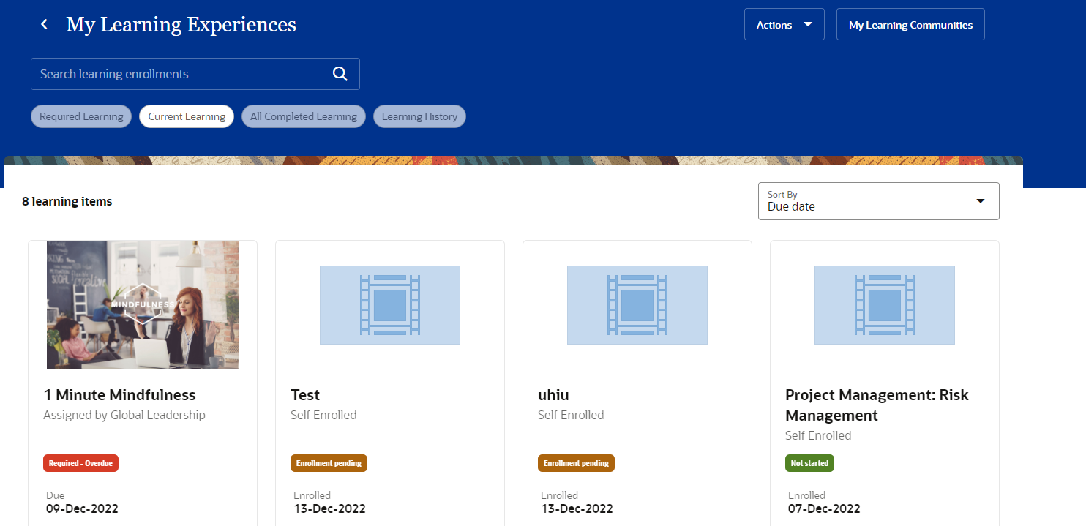This screenshot has height=526, width=1086.
Task: Click the Risk Management film placeholder icon
Action: point(885,305)
